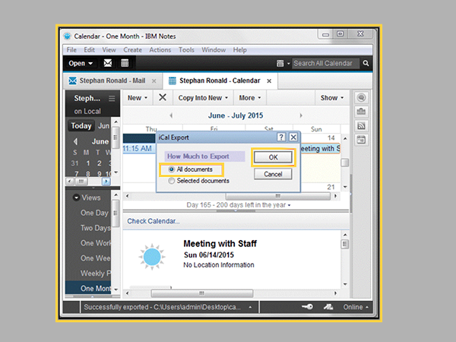The width and height of the screenshot is (456, 342).
Task: Select day 14 in the calendar grid
Action: 331,138
